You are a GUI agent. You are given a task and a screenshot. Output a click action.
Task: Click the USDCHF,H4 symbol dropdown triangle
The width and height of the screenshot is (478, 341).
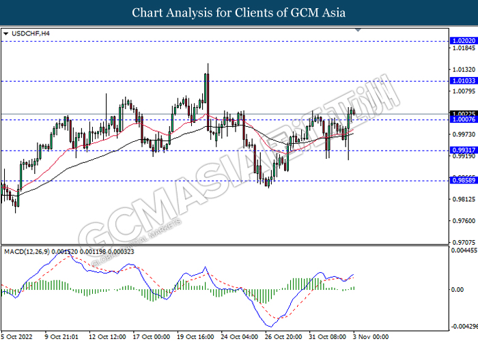[5, 34]
